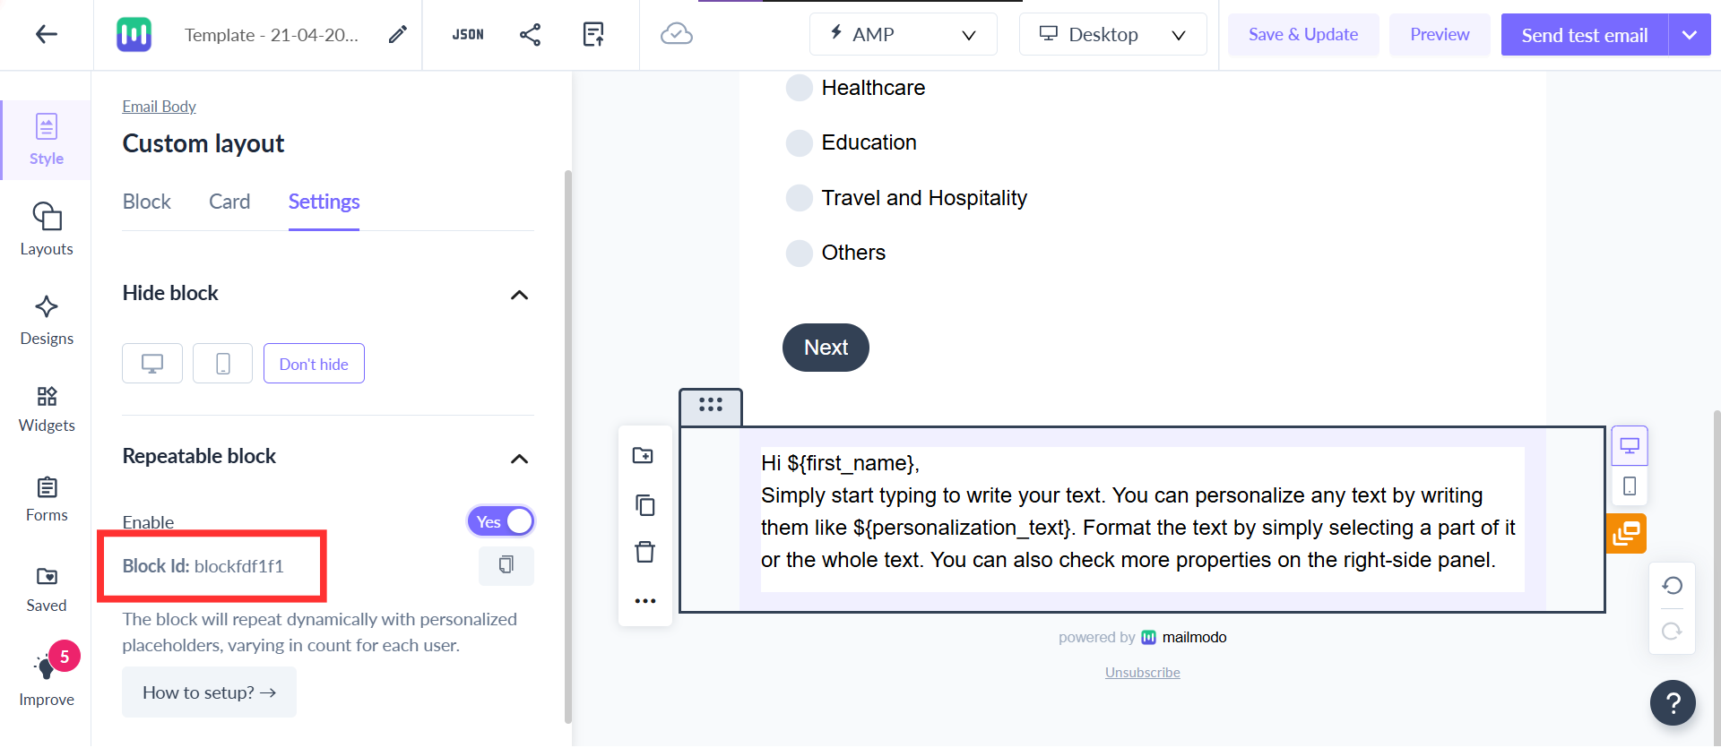This screenshot has width=1721, height=748.
Task: Click the Block Id blockfdf1f1 text
Action: pyautogui.click(x=203, y=566)
